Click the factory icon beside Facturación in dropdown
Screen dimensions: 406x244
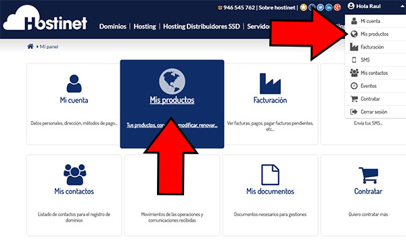[x=354, y=47]
